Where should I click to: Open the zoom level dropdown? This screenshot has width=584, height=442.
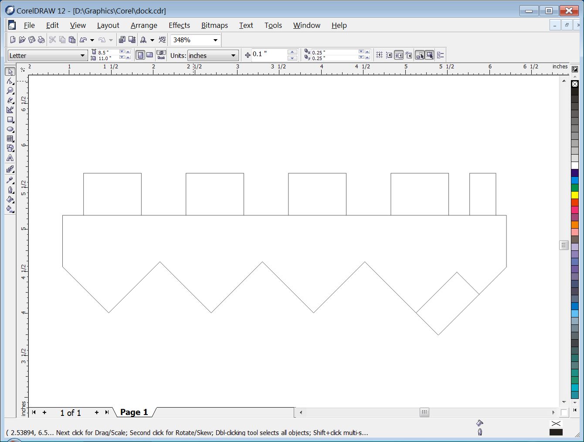click(215, 40)
